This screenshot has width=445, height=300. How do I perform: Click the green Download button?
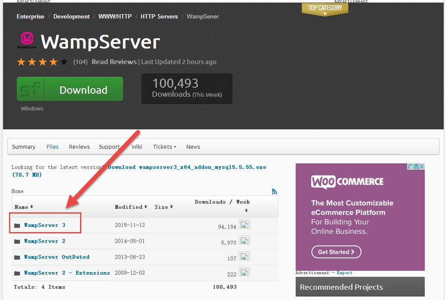pyautogui.click(x=70, y=89)
